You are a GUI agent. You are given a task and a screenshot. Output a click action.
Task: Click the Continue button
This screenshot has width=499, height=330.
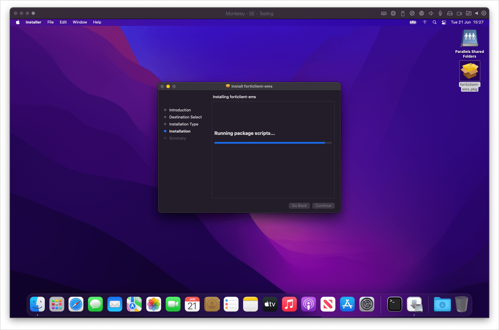click(x=323, y=206)
